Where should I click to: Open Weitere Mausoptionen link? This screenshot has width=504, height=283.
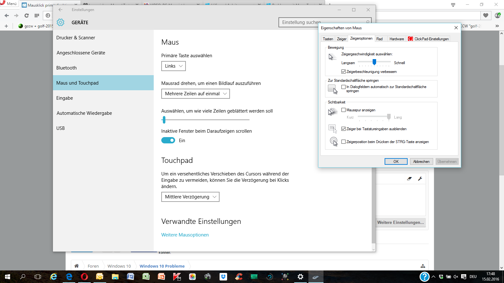tap(185, 235)
